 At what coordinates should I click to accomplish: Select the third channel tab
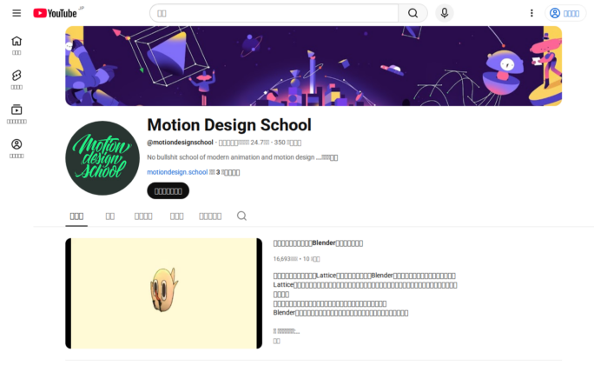tap(143, 216)
